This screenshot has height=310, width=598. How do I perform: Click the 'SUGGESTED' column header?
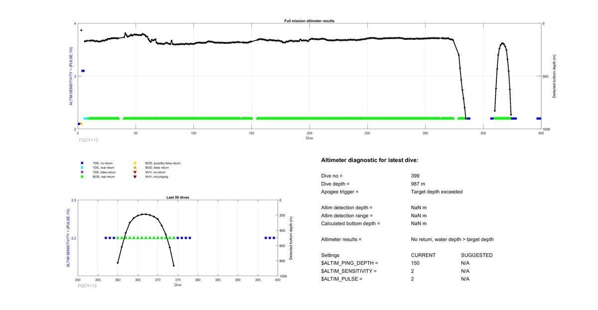click(477, 255)
